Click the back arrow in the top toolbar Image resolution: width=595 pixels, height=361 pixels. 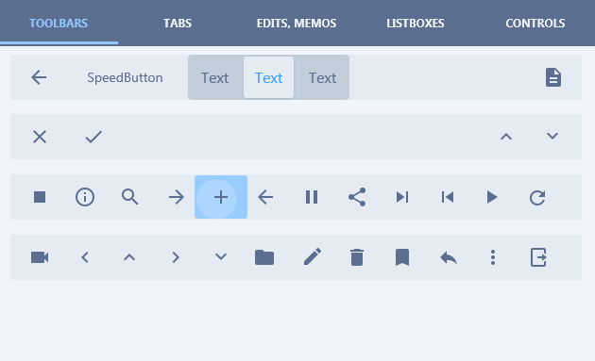[x=39, y=77]
